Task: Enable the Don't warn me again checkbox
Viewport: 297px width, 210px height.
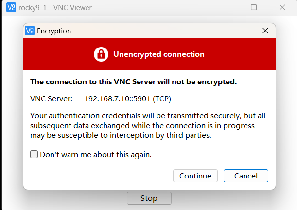Action: 34,155
